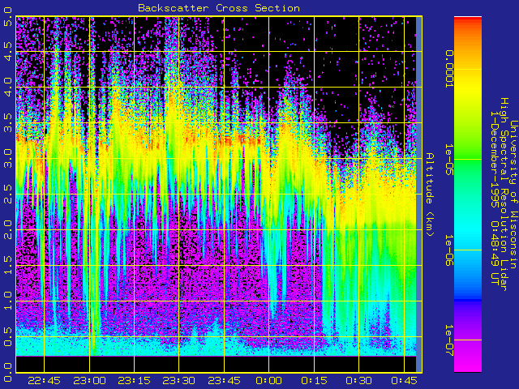519x389 pixels.
Task: Click the 1e-07 color scale label
Action: click(x=448, y=340)
